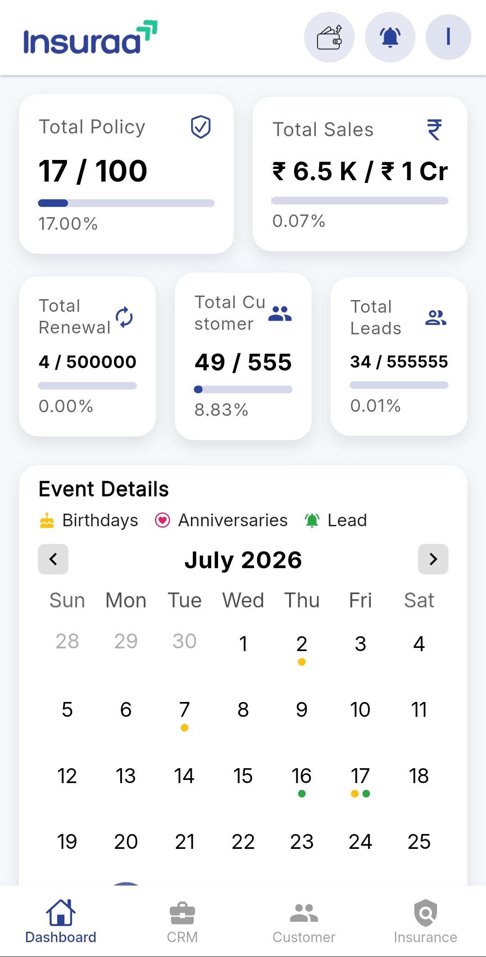Go to the previous month in calendar

click(53, 559)
